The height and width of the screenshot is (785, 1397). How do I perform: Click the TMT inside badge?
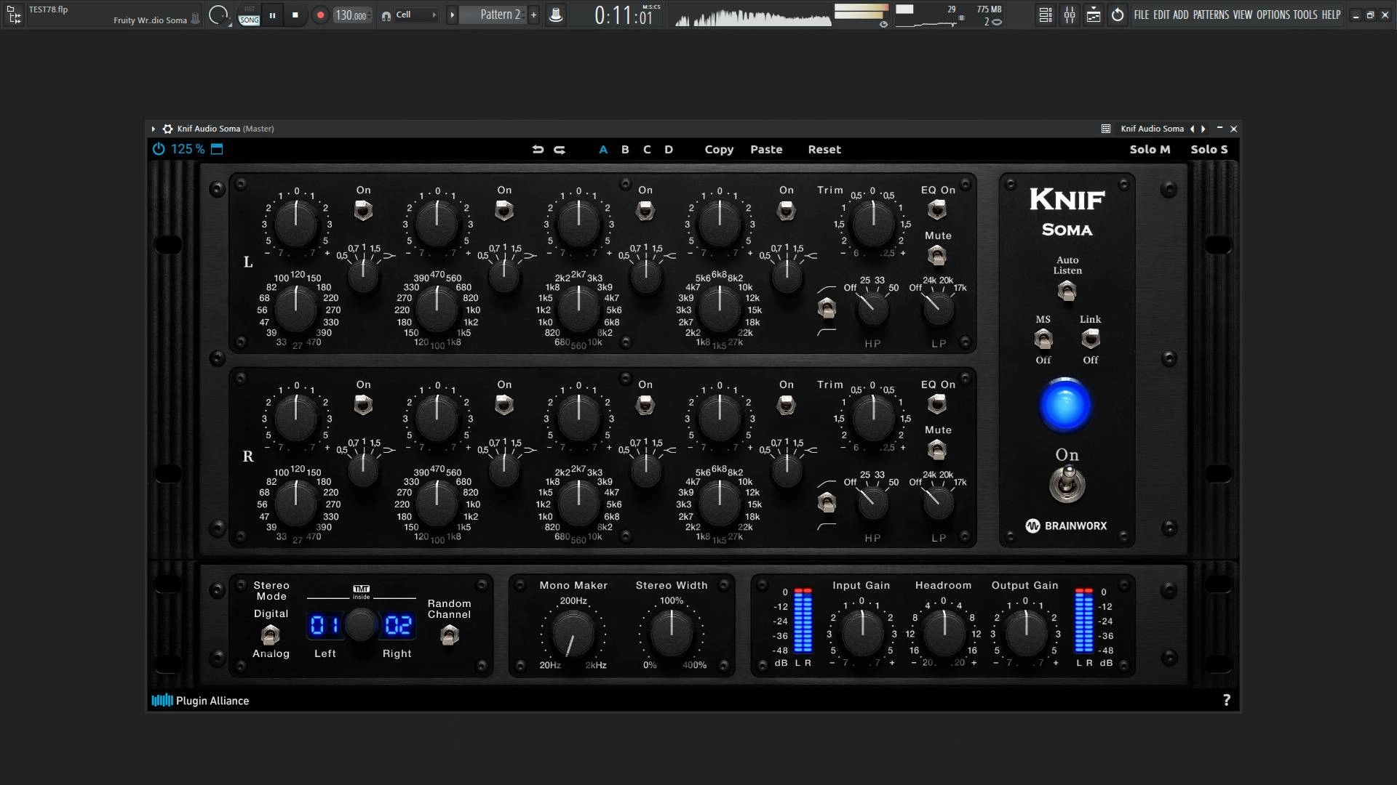362,592
